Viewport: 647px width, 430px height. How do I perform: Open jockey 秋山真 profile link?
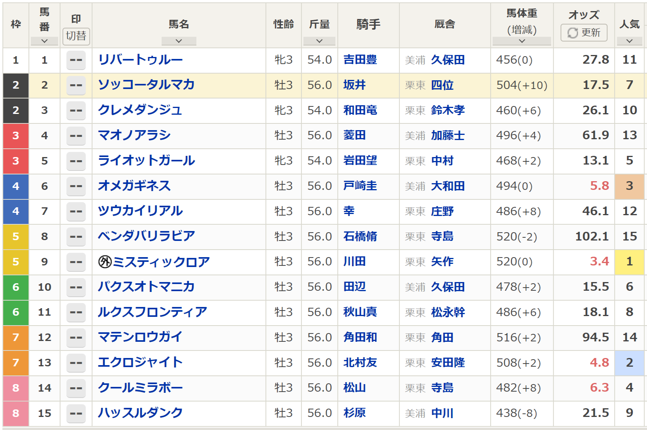[360, 312]
